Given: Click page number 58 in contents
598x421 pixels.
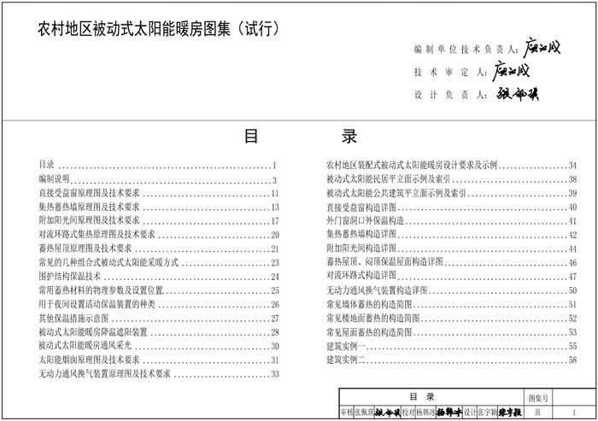Looking at the screenshot, I should click(x=573, y=360).
